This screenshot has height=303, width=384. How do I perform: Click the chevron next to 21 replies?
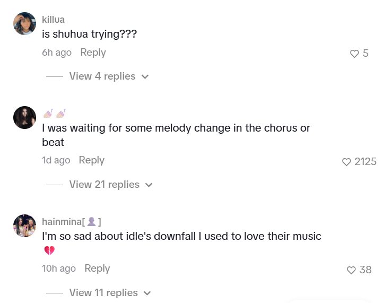click(149, 185)
